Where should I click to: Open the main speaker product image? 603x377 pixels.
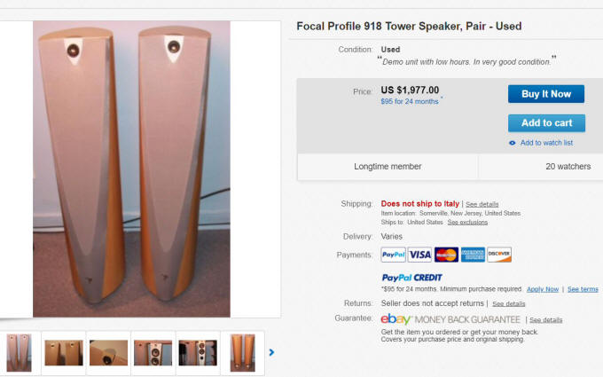click(x=131, y=169)
